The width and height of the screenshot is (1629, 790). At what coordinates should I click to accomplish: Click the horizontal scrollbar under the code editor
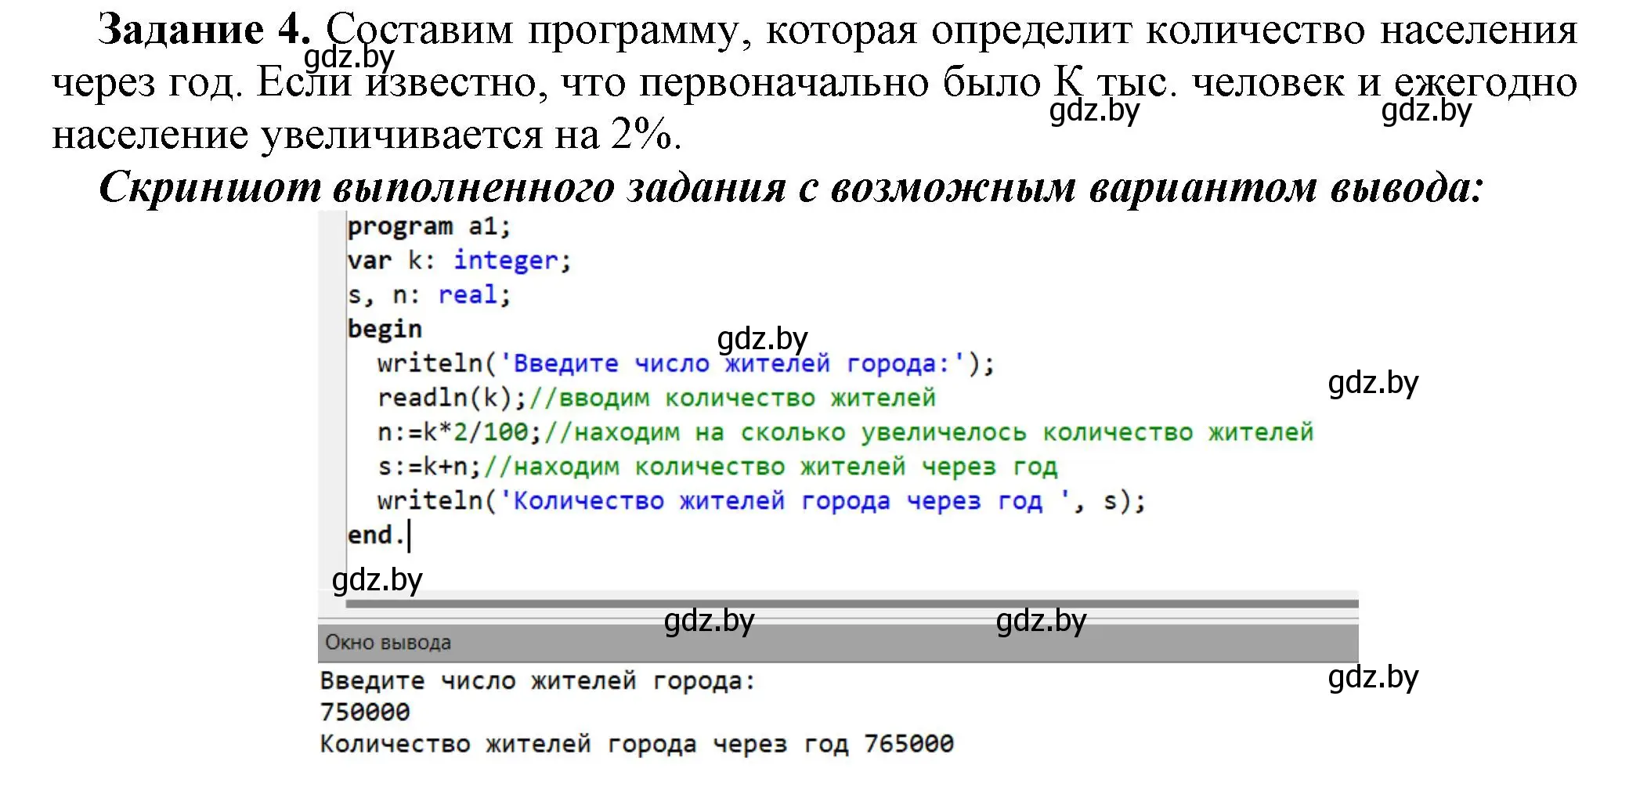tap(852, 604)
